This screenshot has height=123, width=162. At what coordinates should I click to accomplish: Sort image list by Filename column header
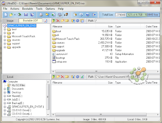tap(74, 27)
